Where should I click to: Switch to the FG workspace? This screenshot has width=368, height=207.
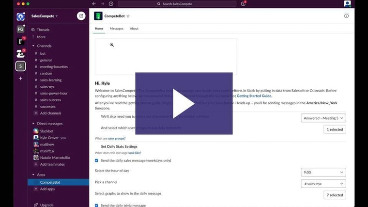[20, 29]
